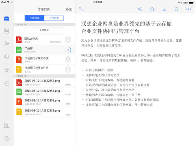Expand preview with the fullscreen arrows icon
The height and width of the screenshot is (146, 195).
(81, 9)
